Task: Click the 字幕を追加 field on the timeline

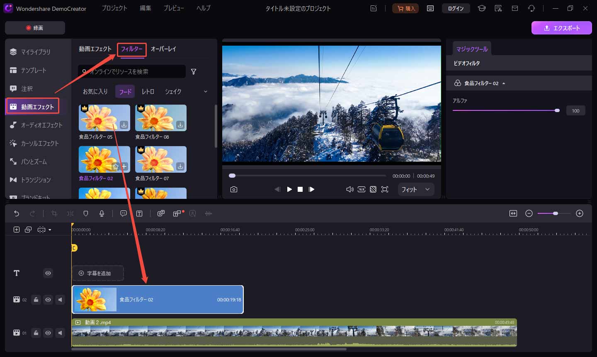Action: [98, 273]
